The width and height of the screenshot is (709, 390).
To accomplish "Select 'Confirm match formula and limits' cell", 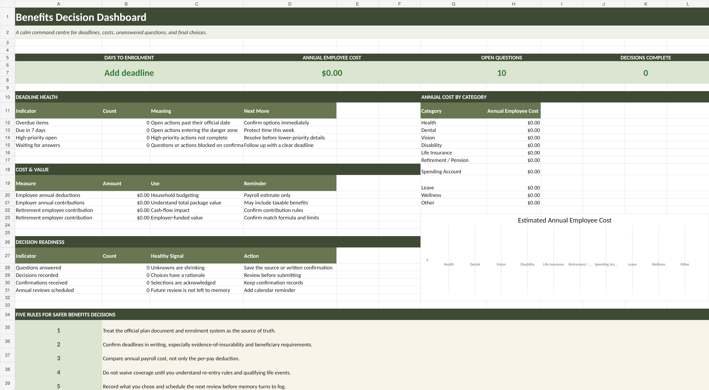I will coord(290,218).
